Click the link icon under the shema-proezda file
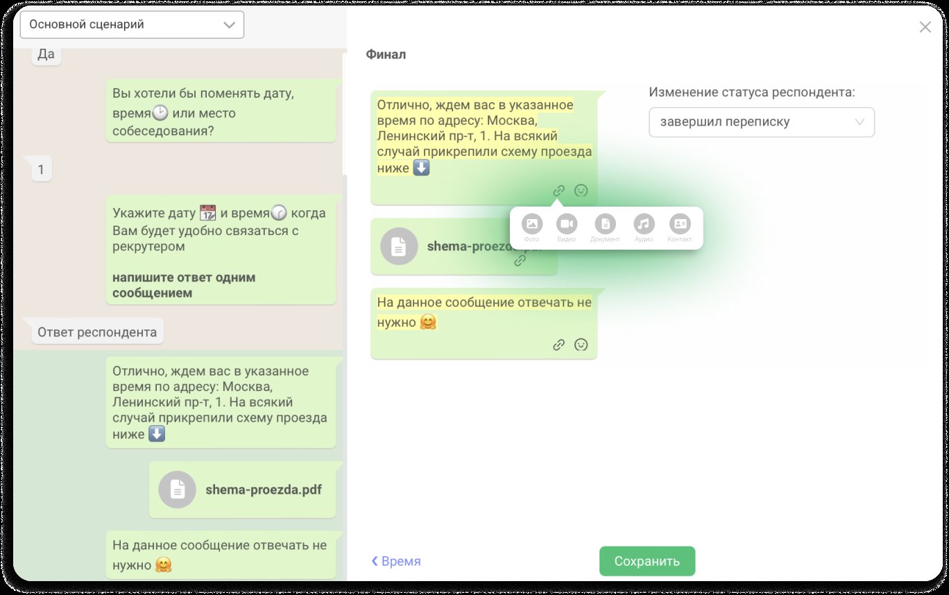Screen dimensions: 949x595 tap(520, 261)
